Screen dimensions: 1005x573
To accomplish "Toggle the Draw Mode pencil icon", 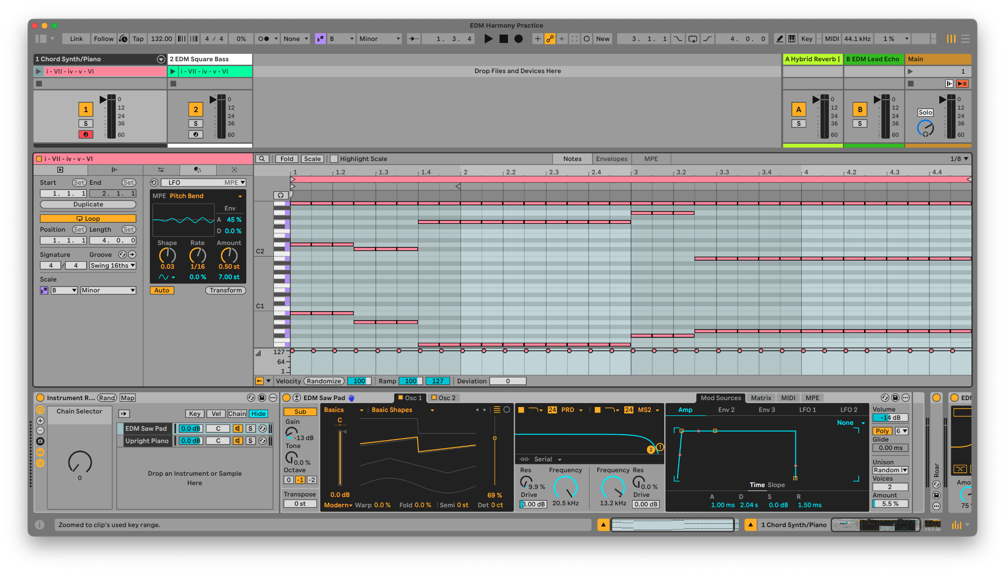I will point(779,39).
